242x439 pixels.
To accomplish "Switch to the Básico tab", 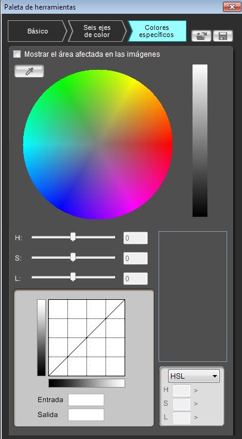I will tap(38, 31).
